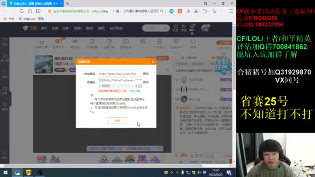This screenshot has height=177, width=315.
Task: Click the orange 关注 follow button
Action: 163,58
